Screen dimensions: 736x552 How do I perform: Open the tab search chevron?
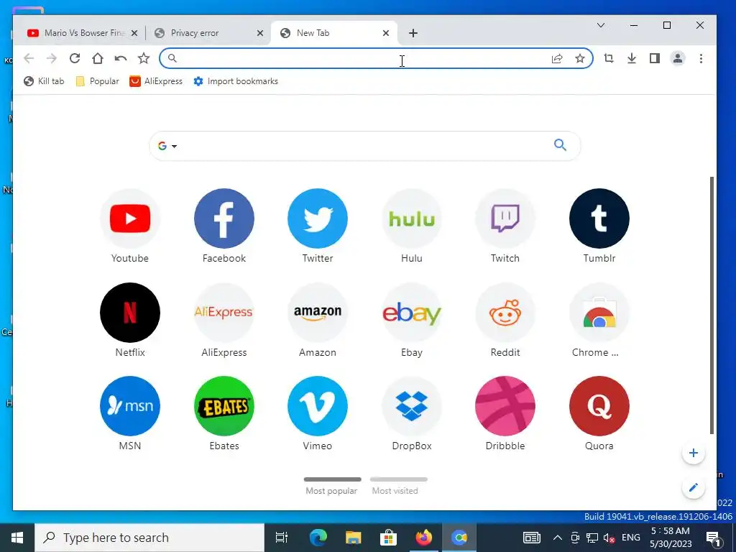click(601, 25)
